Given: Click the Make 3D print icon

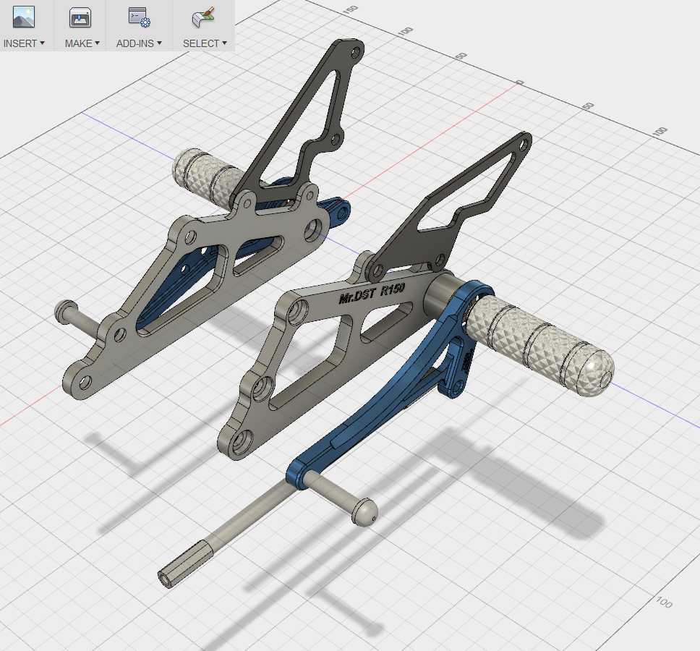Looking at the screenshot, I should pos(80,17).
